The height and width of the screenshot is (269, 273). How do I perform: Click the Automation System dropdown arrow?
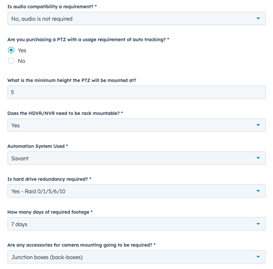258,158
